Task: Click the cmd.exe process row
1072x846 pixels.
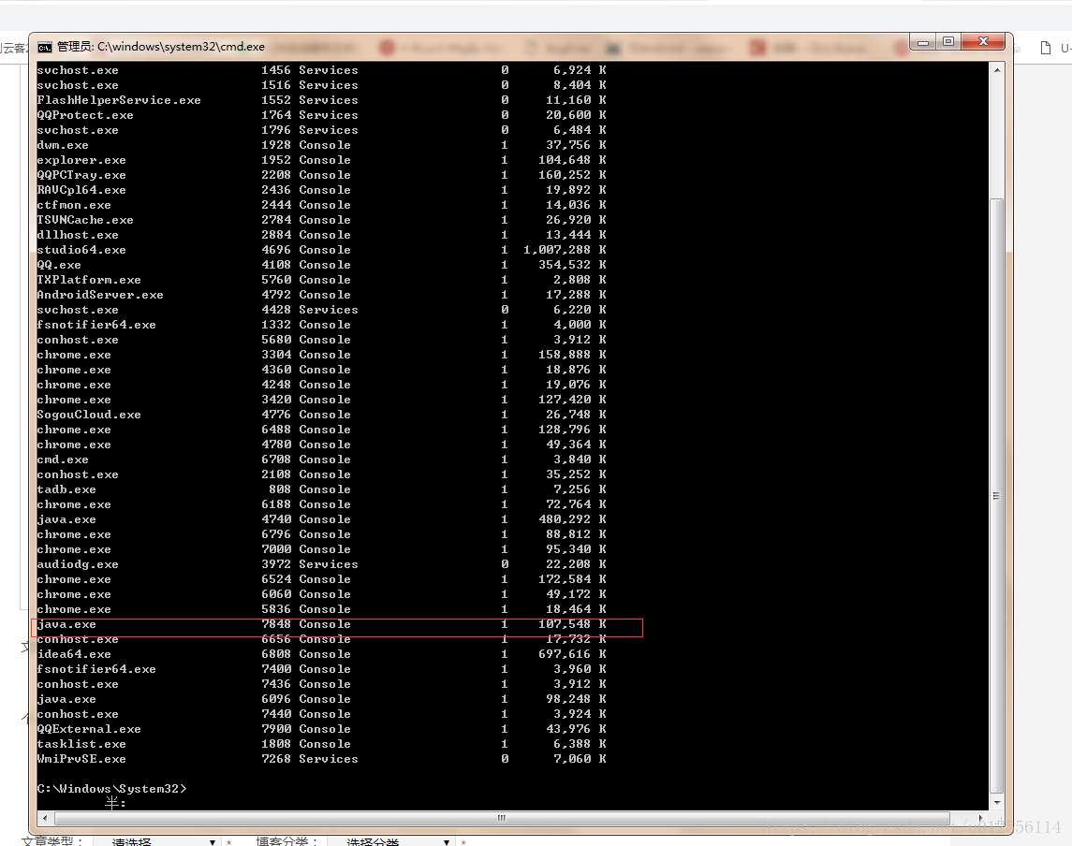Action: coord(321,459)
